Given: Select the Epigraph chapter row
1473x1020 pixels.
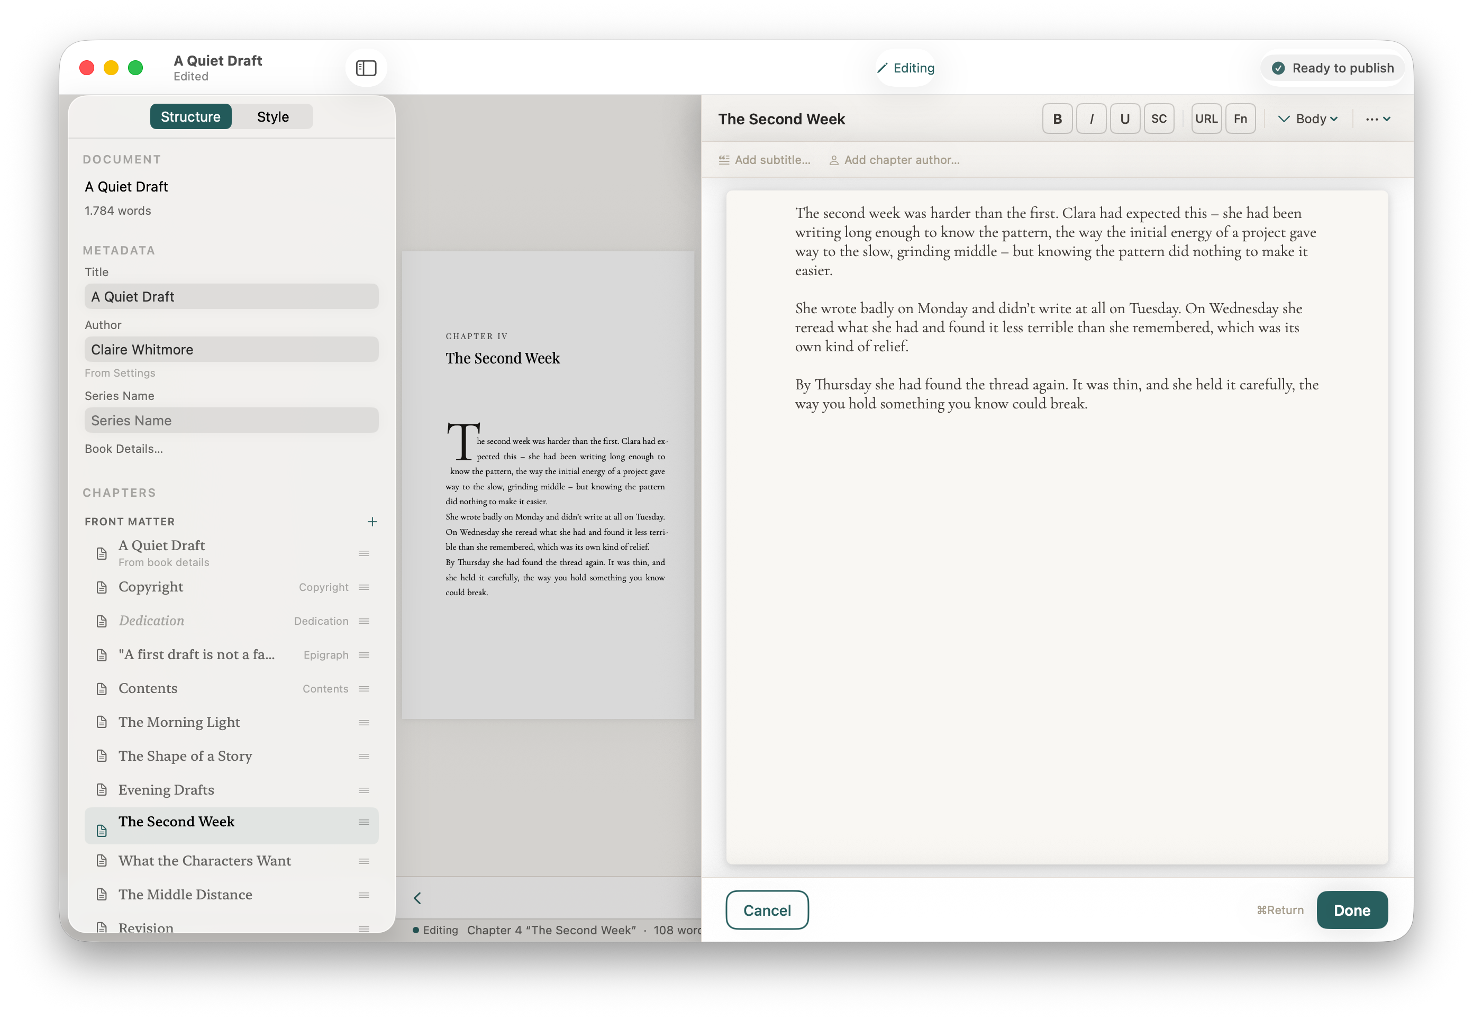Looking at the screenshot, I should [231, 654].
